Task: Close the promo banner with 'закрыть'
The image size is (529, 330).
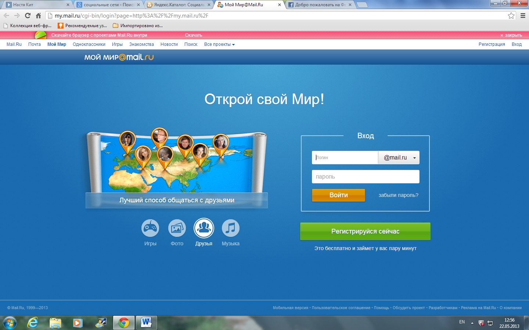Action: click(511, 35)
